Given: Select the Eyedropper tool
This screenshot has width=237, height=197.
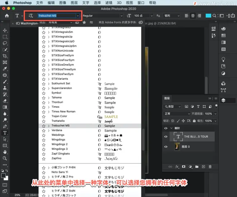Looking at the screenshot, I should [5, 69].
